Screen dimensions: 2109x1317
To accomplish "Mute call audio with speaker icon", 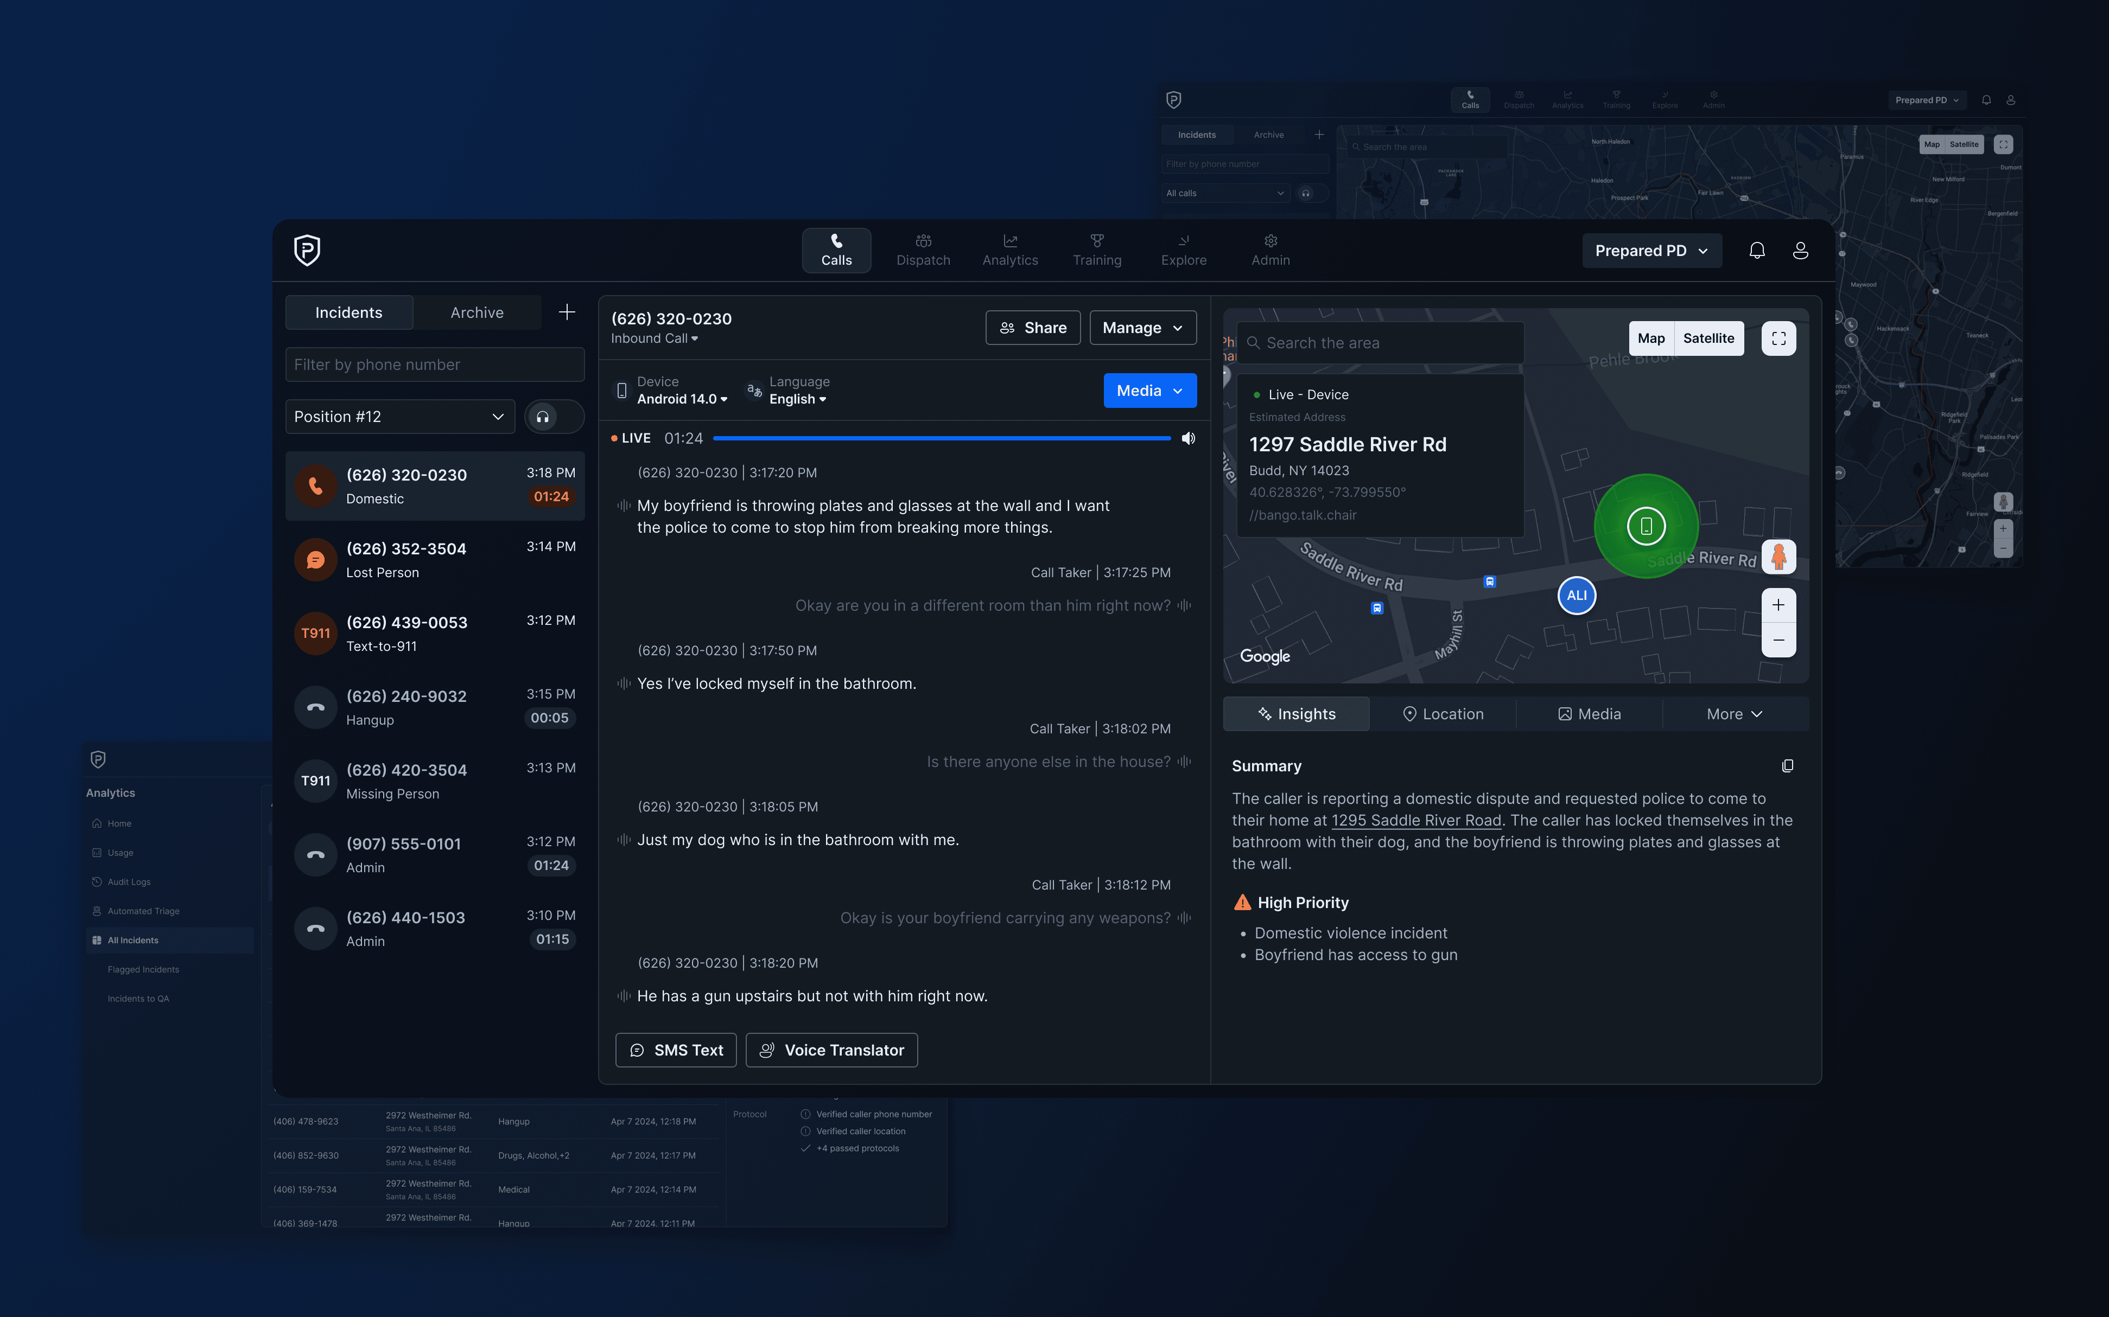I will click(1188, 438).
